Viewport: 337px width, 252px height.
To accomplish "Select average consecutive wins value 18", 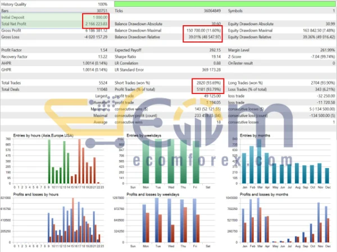I will (218, 122).
